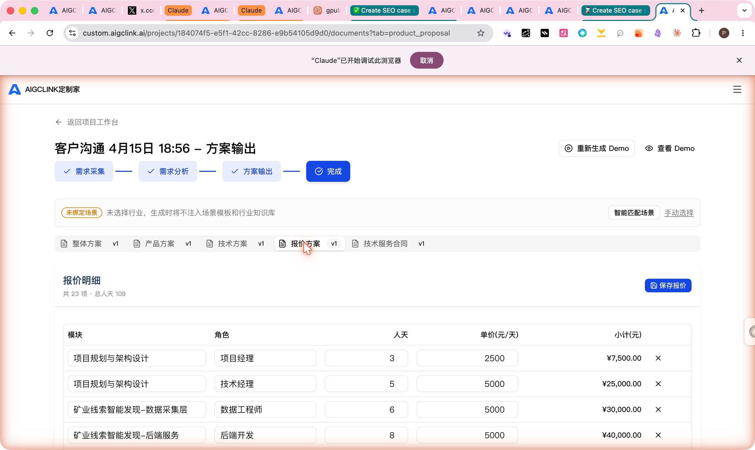
Task: Click 重新生成 Demo button
Action: pyautogui.click(x=597, y=148)
